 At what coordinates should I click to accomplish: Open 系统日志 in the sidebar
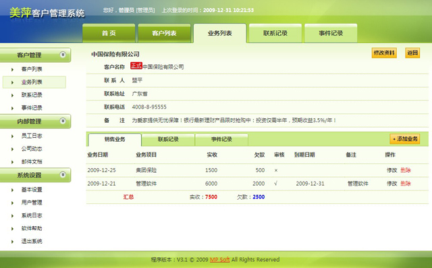point(32,215)
